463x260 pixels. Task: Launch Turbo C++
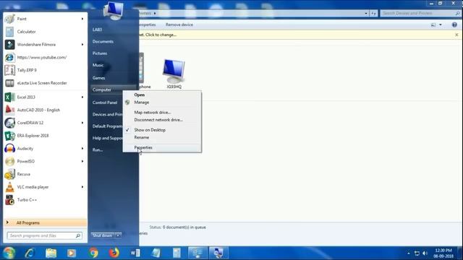(x=45, y=200)
